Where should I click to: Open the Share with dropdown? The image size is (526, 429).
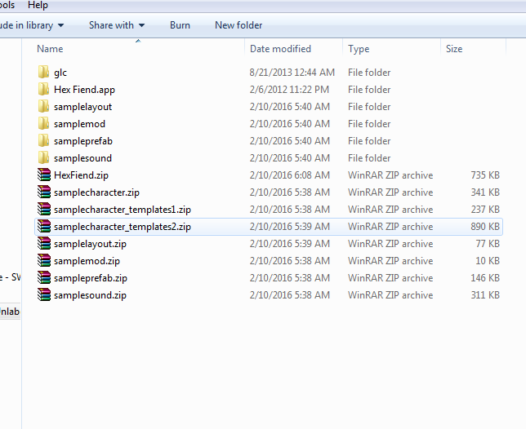coord(117,25)
